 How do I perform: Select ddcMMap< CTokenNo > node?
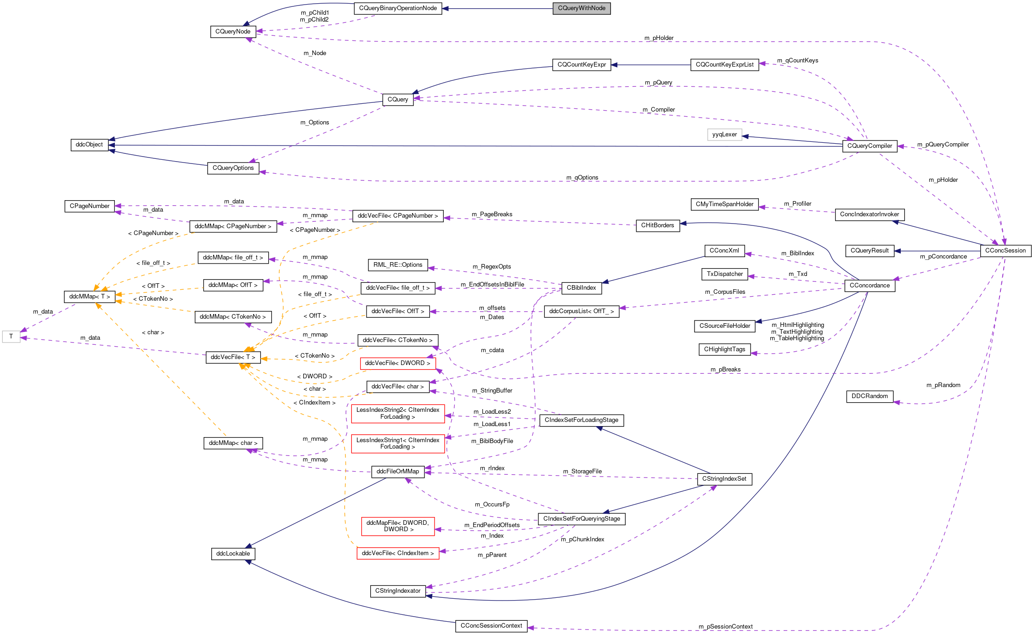click(233, 317)
